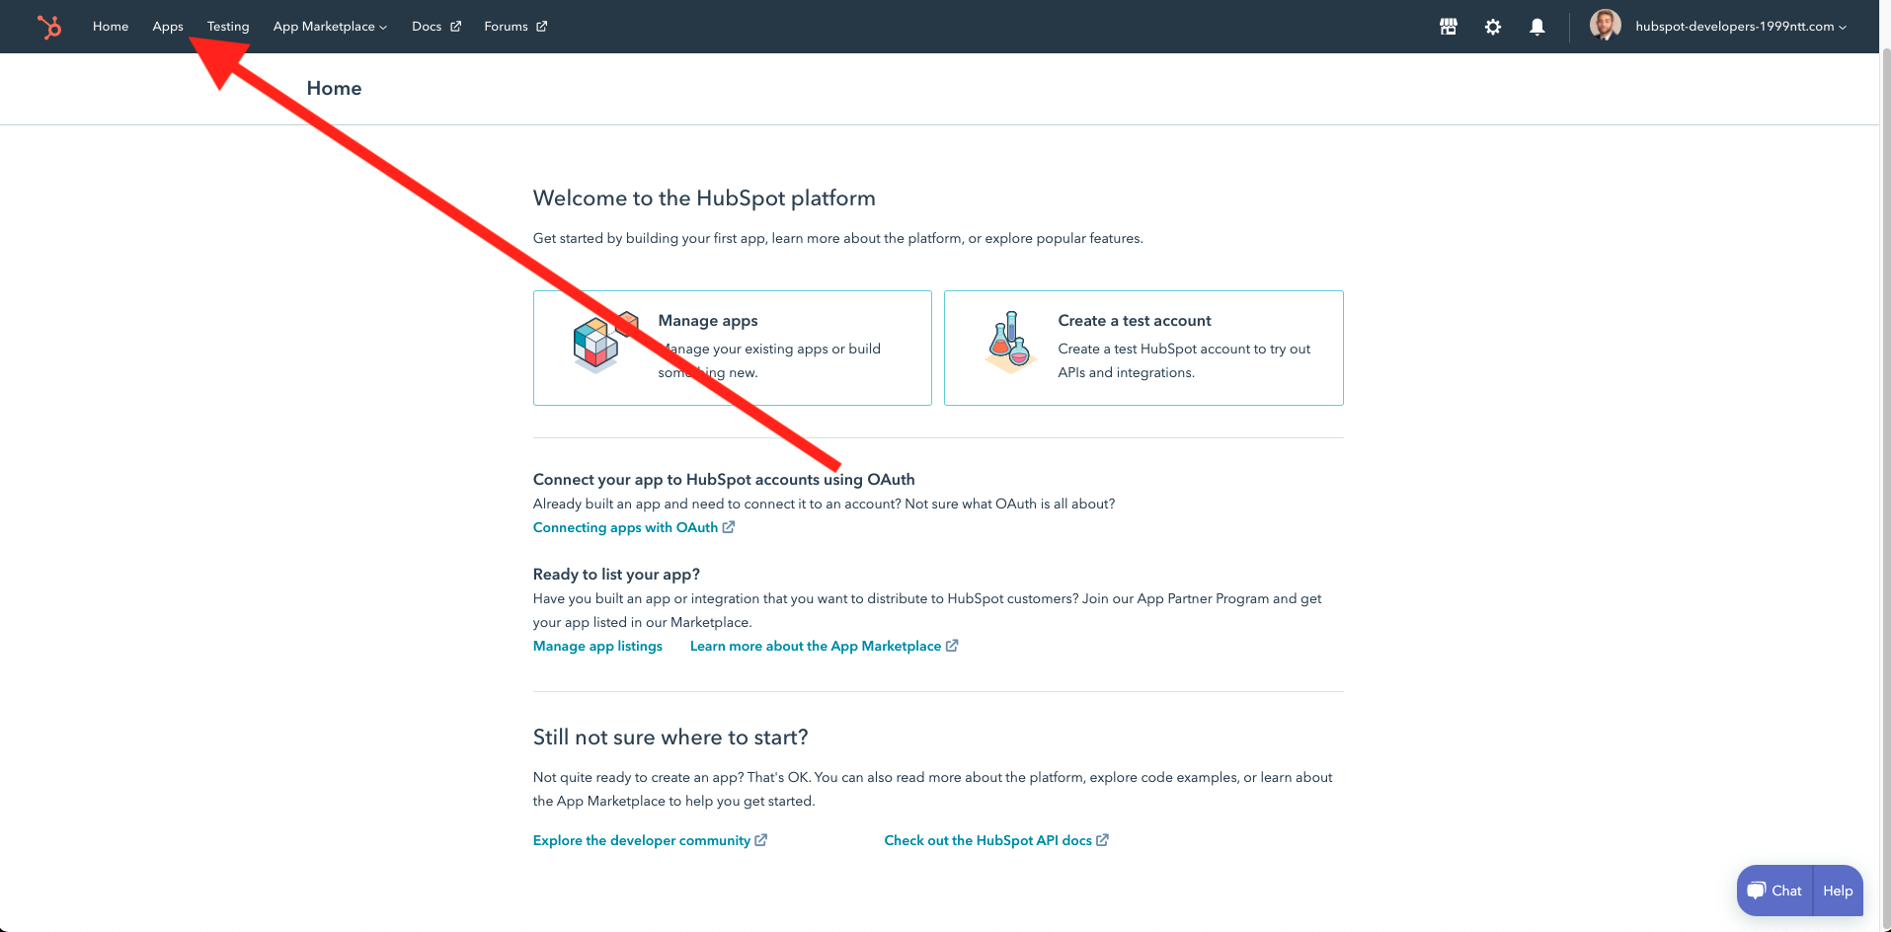Open the Help button
Screen dimensions: 1891x932
tap(1838, 891)
